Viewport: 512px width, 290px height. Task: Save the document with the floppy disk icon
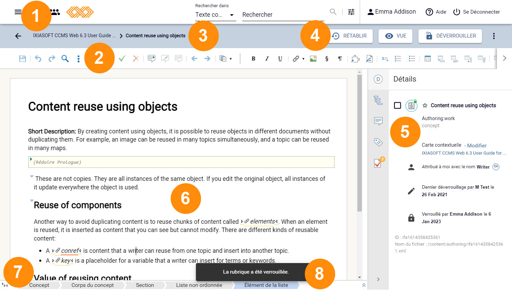click(x=23, y=59)
